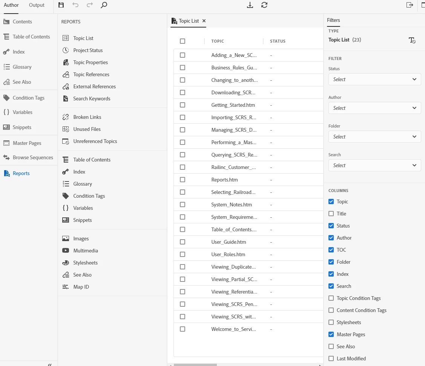Sort by the STATUS column header
Screen dimensions: 425x366
(x=278, y=41)
